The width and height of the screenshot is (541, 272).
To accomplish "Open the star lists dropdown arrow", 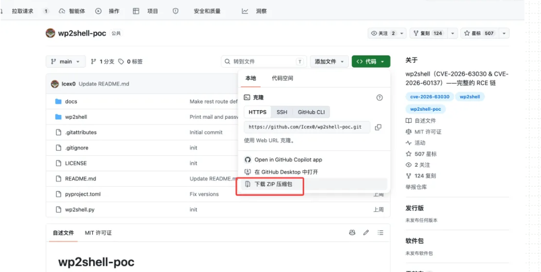I will tap(504, 34).
